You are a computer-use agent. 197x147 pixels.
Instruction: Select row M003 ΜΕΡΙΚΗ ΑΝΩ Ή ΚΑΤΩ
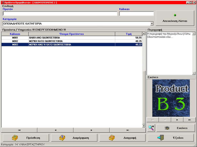(x=72, y=45)
